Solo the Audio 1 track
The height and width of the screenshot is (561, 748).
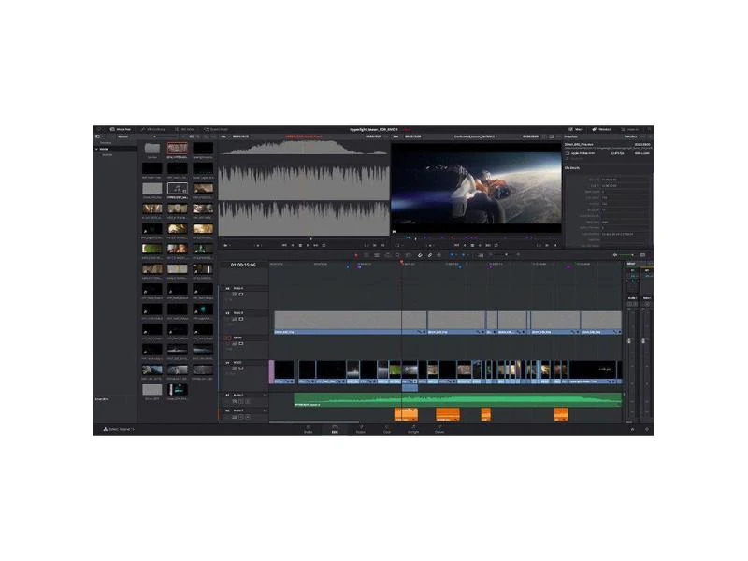(x=241, y=401)
